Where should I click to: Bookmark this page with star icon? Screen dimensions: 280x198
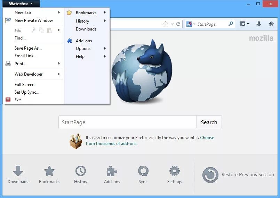point(166,24)
